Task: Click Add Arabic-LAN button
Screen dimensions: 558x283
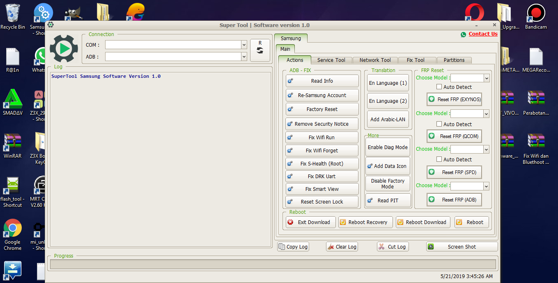Action: click(x=388, y=120)
